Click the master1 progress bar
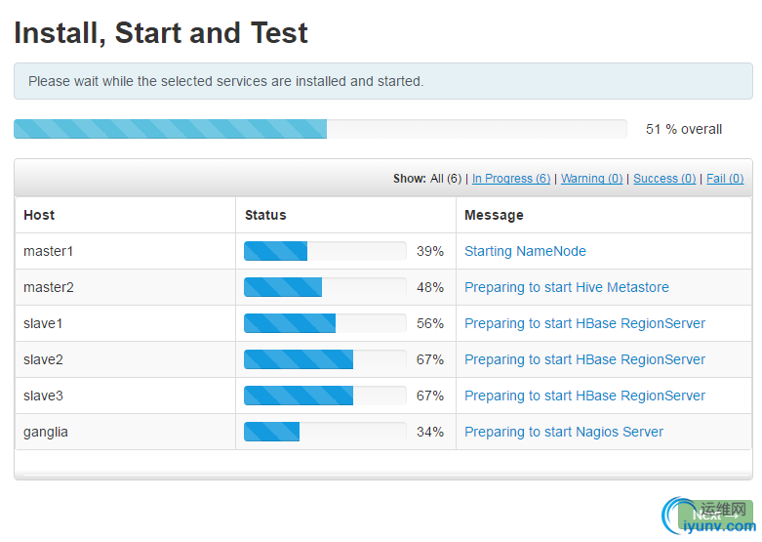762x542 pixels. 325,251
